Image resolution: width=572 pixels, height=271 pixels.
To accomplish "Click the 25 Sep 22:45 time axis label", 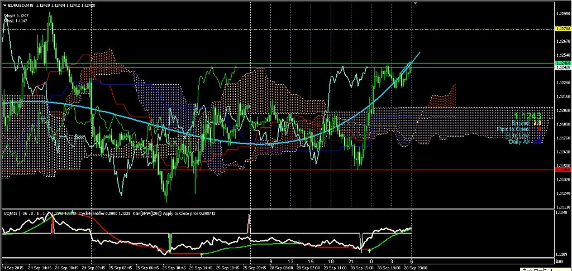I will pyautogui.click(x=255, y=268).
